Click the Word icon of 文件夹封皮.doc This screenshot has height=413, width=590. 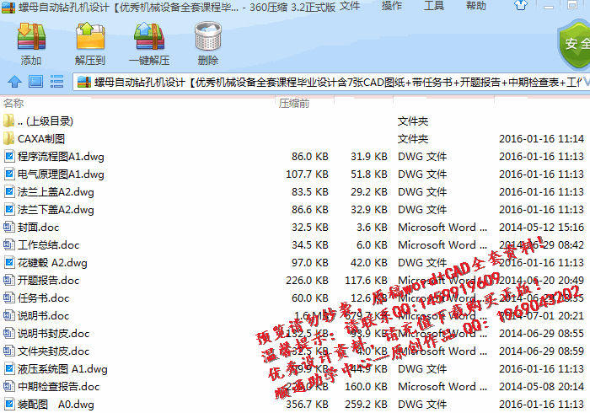point(9,351)
